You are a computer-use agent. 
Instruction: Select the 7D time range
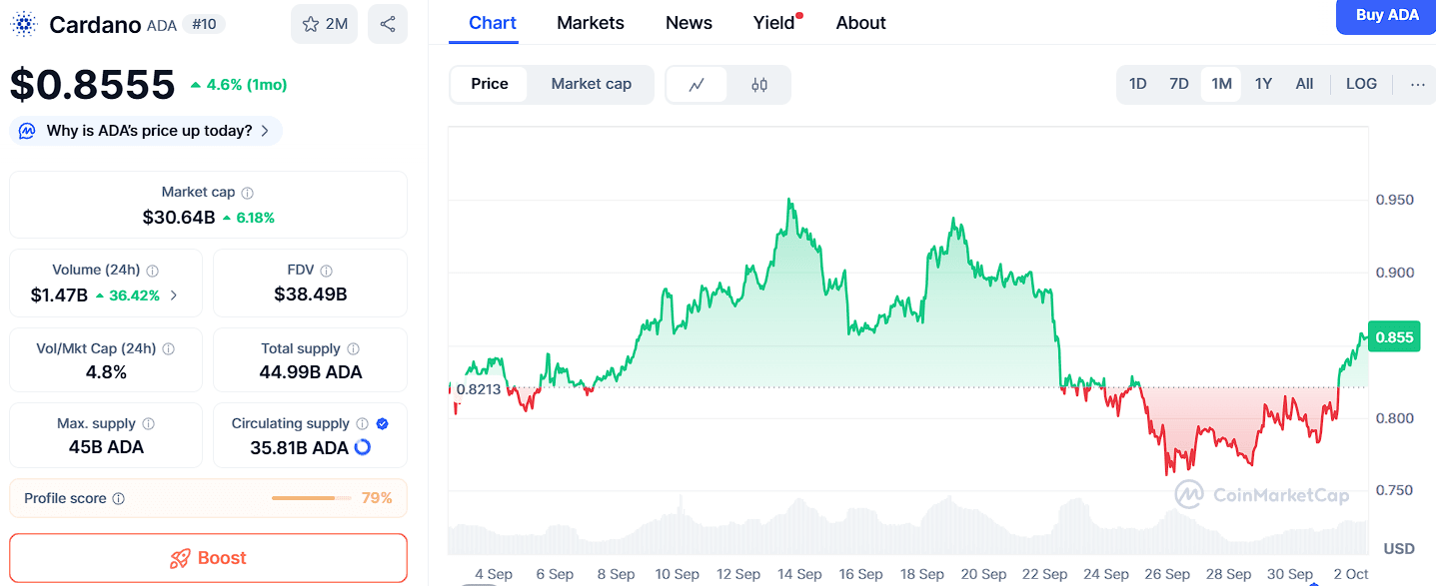[x=1179, y=84]
